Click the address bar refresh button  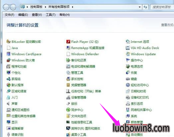tap(145, 7)
